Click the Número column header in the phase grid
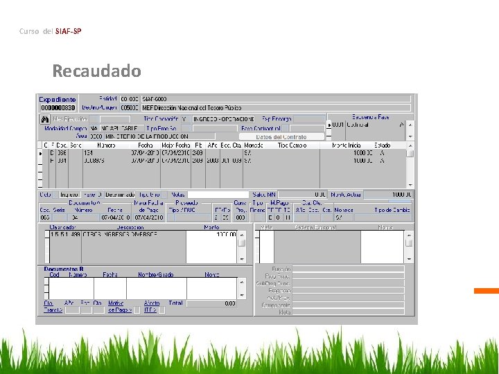 pyautogui.click(x=106, y=145)
